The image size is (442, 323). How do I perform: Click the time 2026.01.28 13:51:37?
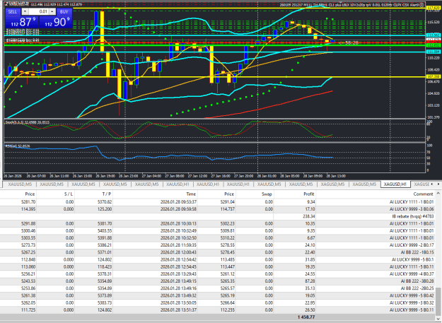click(x=178, y=310)
